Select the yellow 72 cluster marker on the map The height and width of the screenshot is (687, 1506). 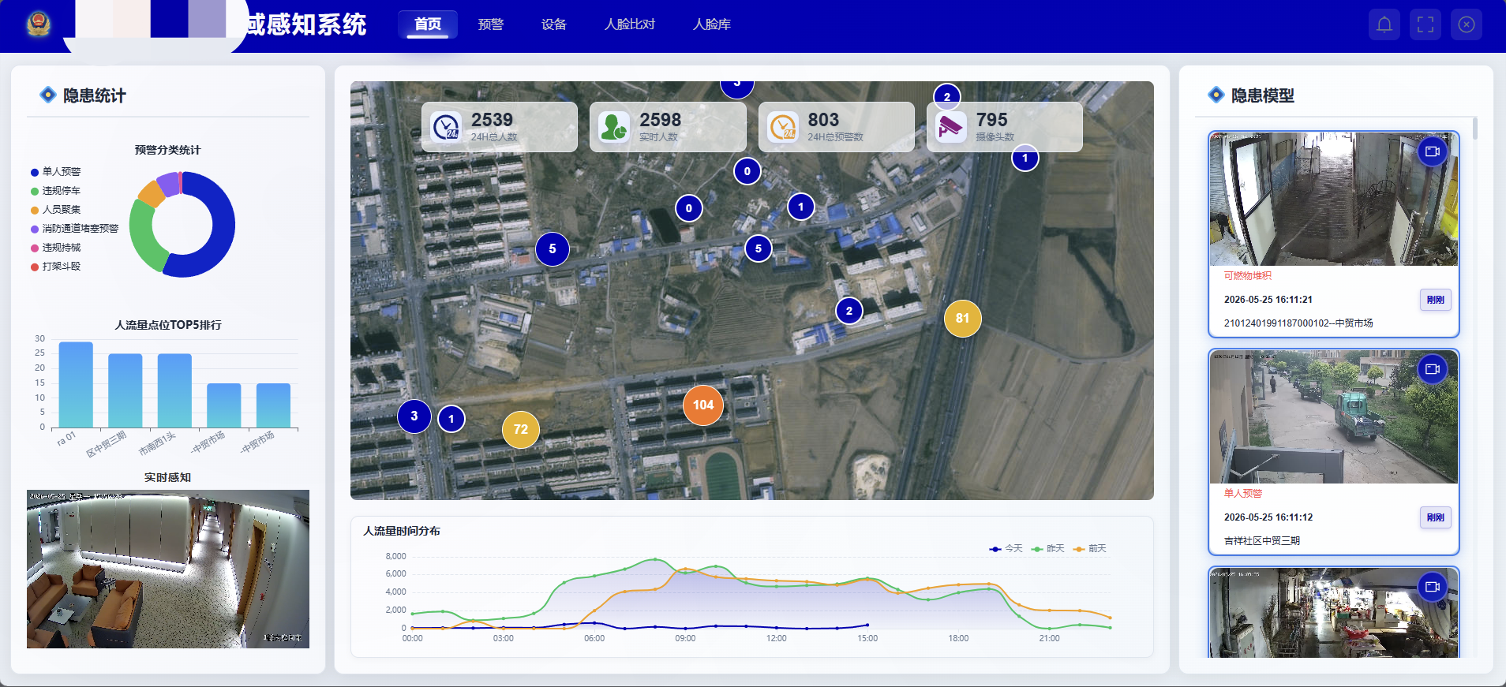point(521,430)
